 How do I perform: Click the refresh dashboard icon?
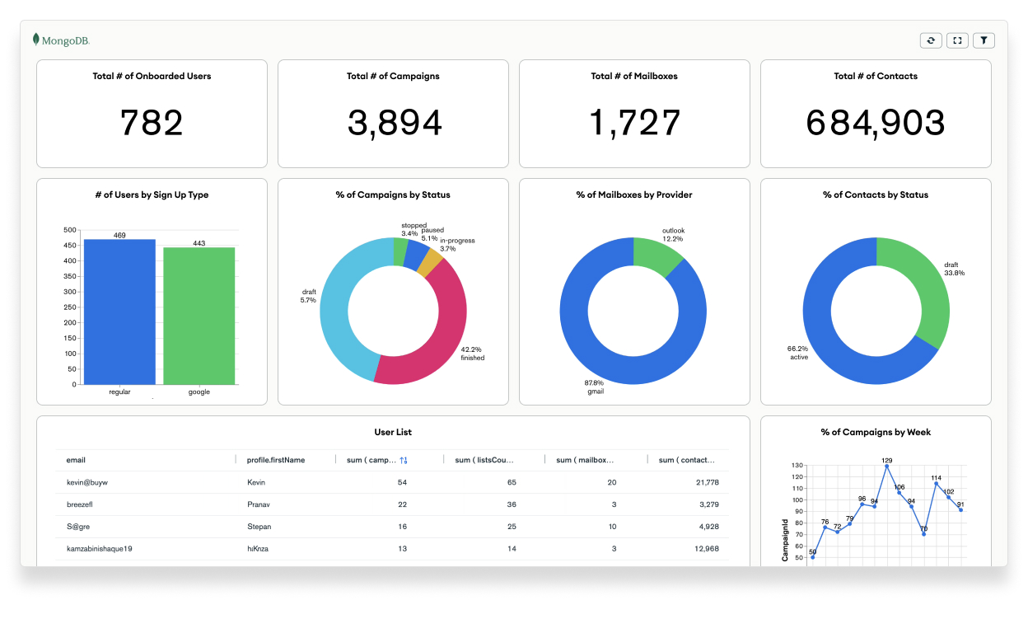(931, 40)
